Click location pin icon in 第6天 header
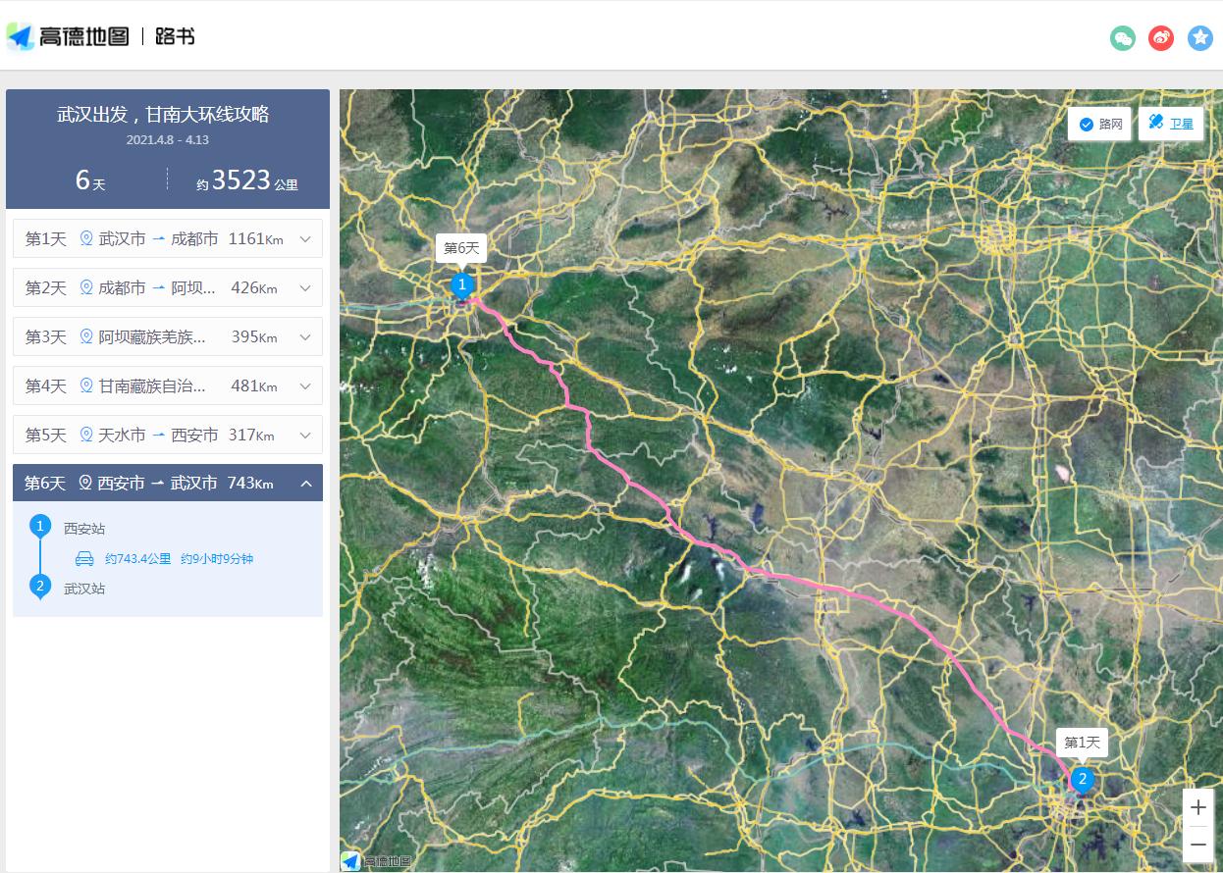The image size is (1223, 873). (x=85, y=483)
